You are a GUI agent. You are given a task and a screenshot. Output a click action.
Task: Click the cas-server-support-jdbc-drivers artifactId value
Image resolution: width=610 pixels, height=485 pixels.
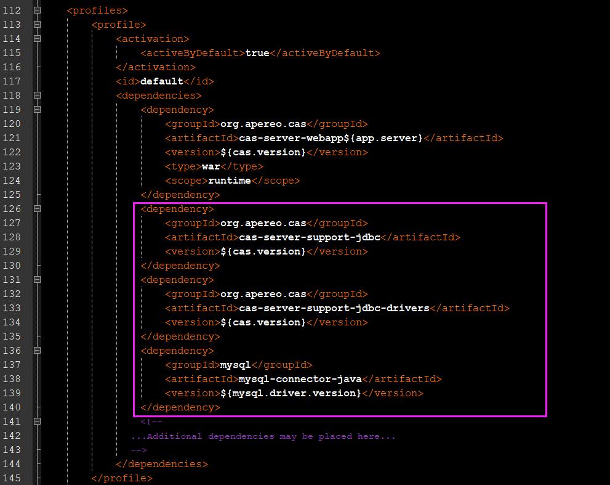point(334,308)
